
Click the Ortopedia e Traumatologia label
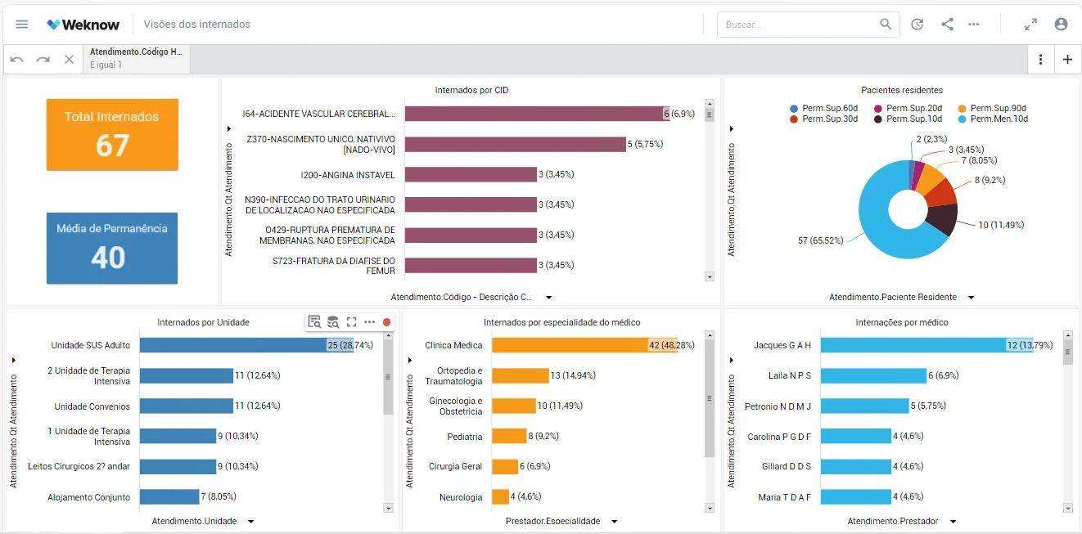coord(453,376)
